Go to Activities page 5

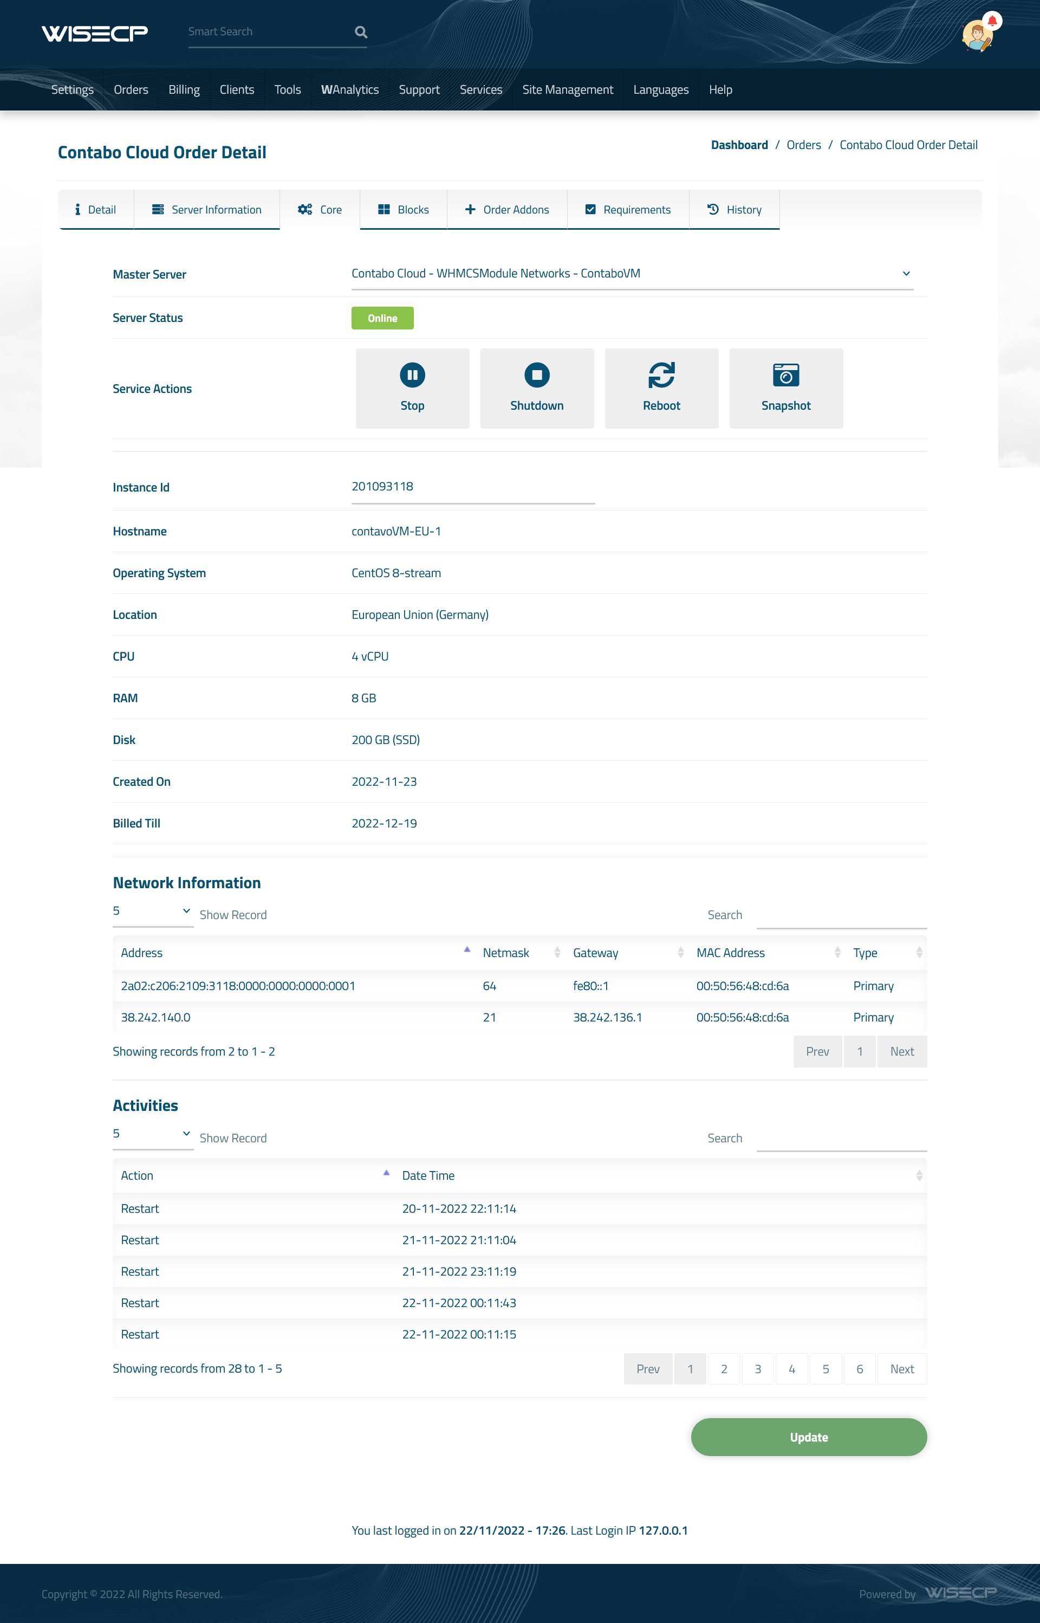coord(826,1368)
